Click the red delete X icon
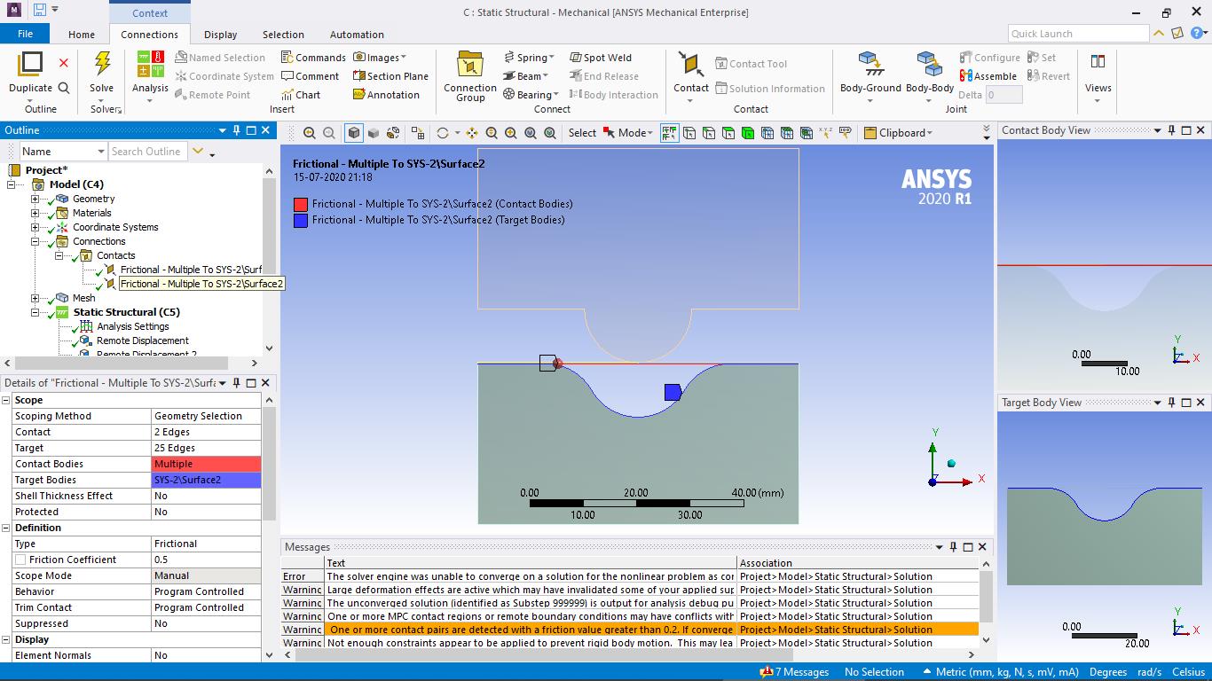The width and height of the screenshot is (1212, 681). coord(64,63)
